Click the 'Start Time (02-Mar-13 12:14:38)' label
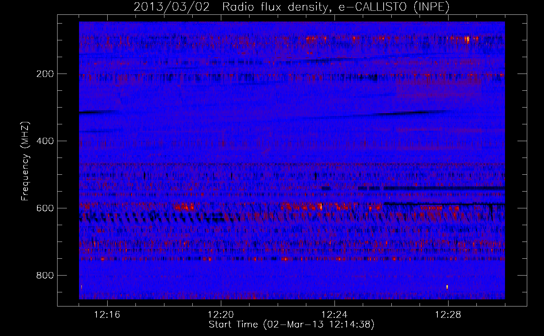Screen dimensions: 544x336 coord(292,325)
